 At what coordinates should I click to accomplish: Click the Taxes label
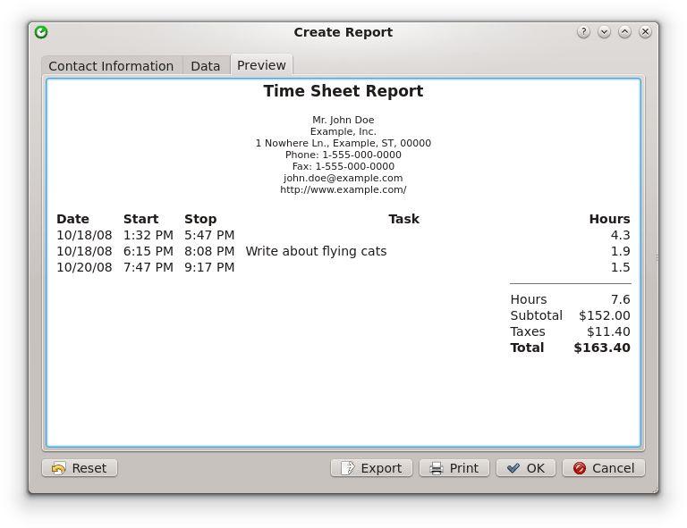point(528,331)
